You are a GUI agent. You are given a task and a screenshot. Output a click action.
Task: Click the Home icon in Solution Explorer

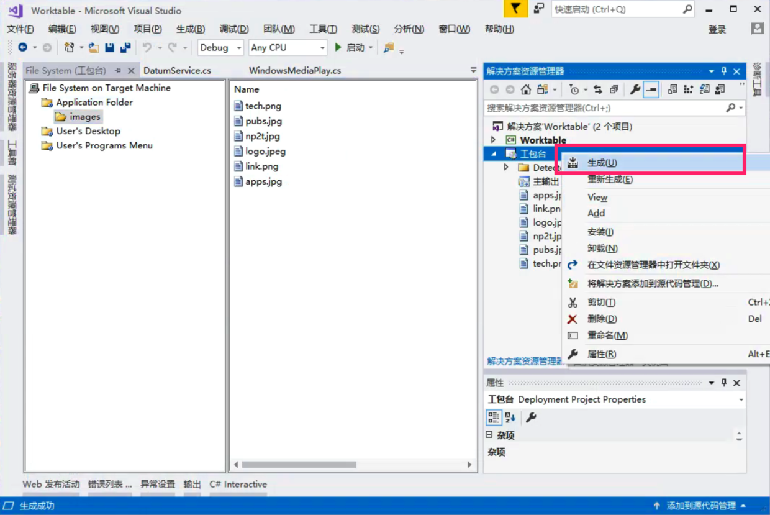point(526,89)
